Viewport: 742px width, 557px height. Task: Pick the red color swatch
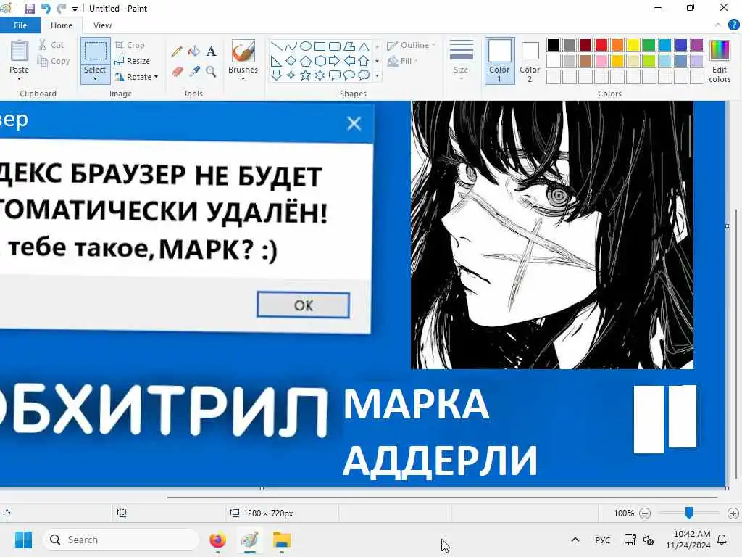(601, 45)
